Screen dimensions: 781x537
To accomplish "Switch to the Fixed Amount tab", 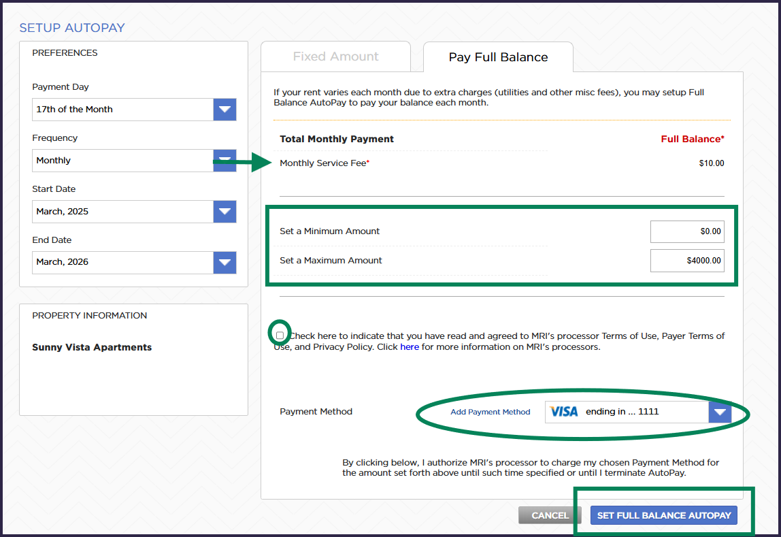I will tap(335, 56).
